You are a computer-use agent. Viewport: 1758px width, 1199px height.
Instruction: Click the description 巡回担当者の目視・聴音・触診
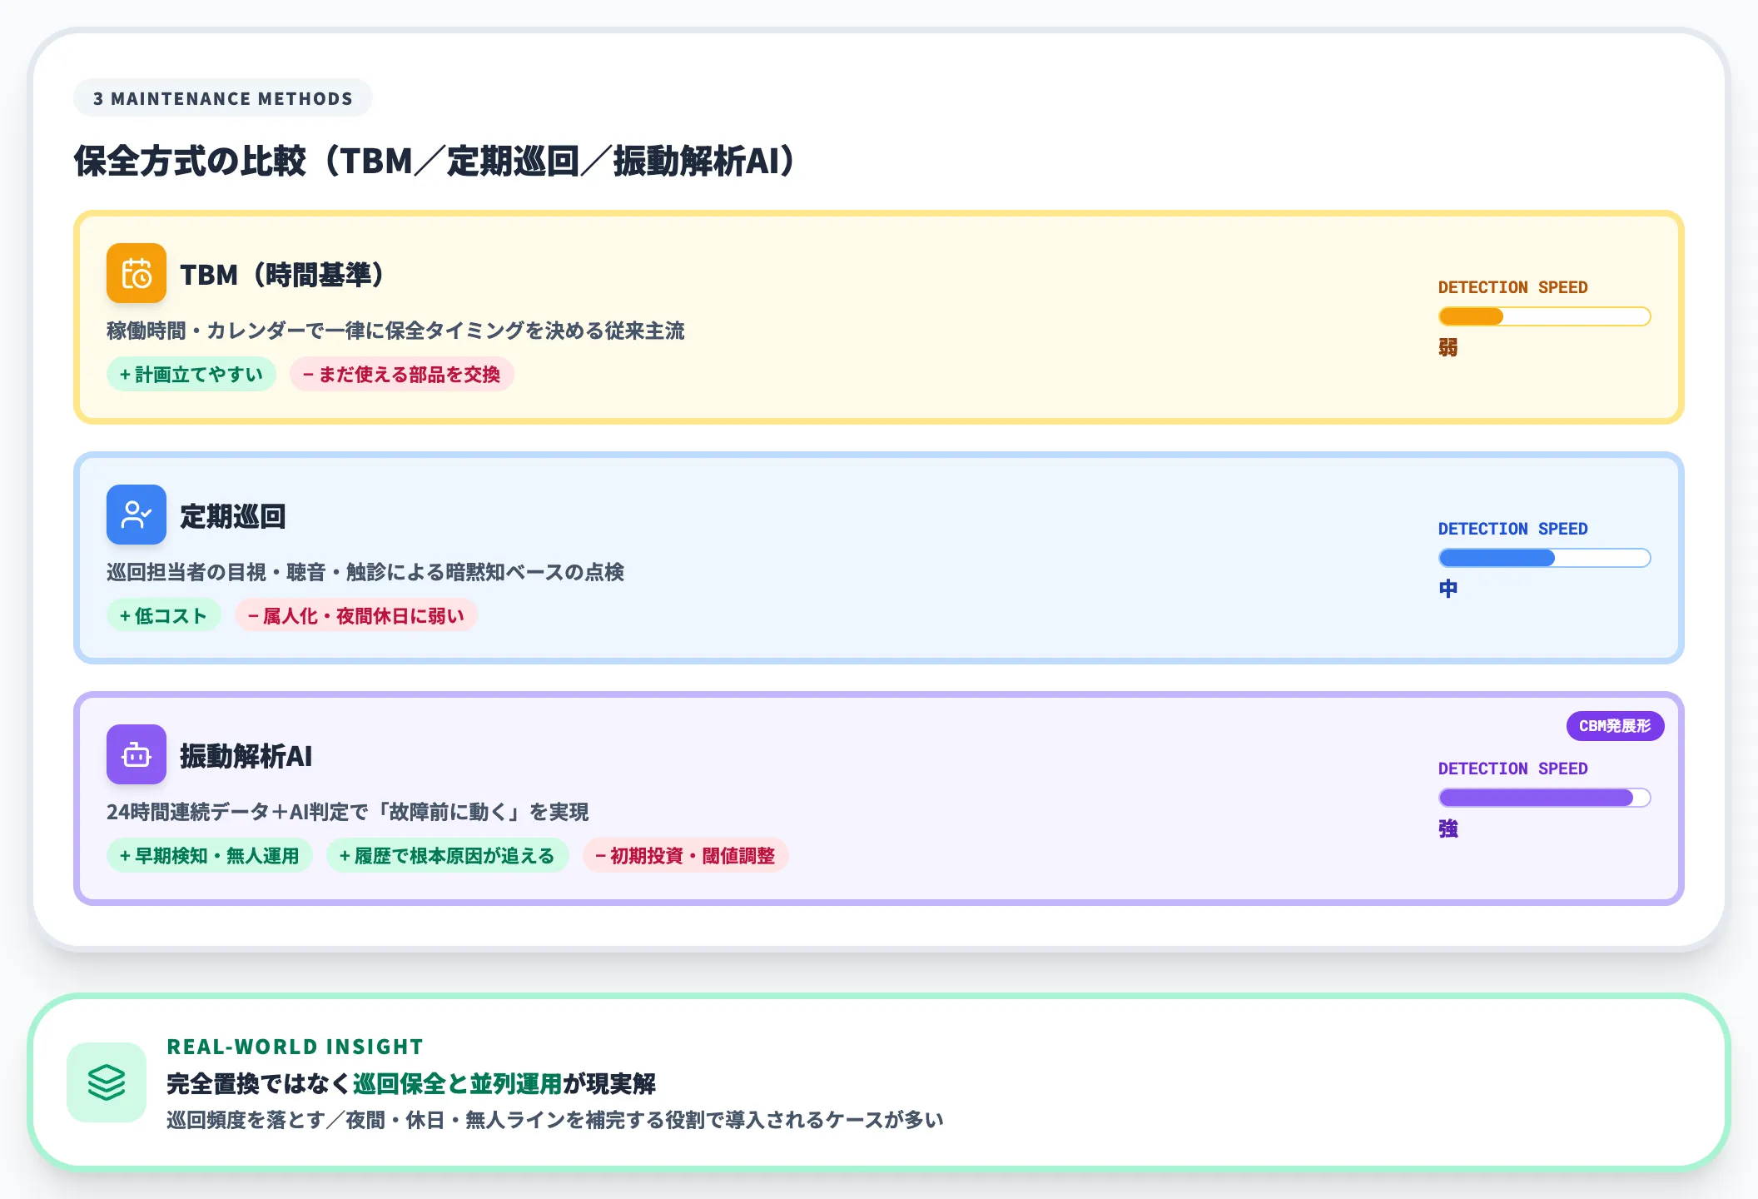pyautogui.click(x=365, y=572)
